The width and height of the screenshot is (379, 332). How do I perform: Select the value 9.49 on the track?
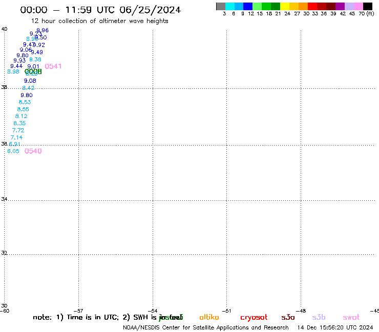tap(37, 52)
